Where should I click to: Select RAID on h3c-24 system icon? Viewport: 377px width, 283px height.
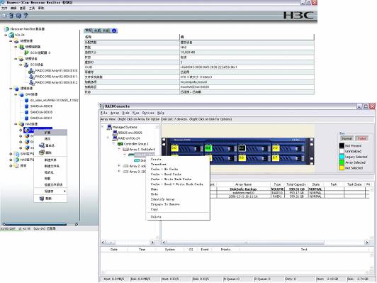tap(115, 138)
